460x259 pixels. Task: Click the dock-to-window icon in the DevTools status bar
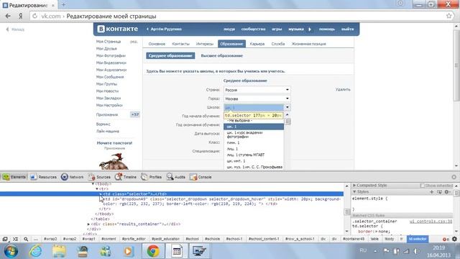click(x=5, y=239)
